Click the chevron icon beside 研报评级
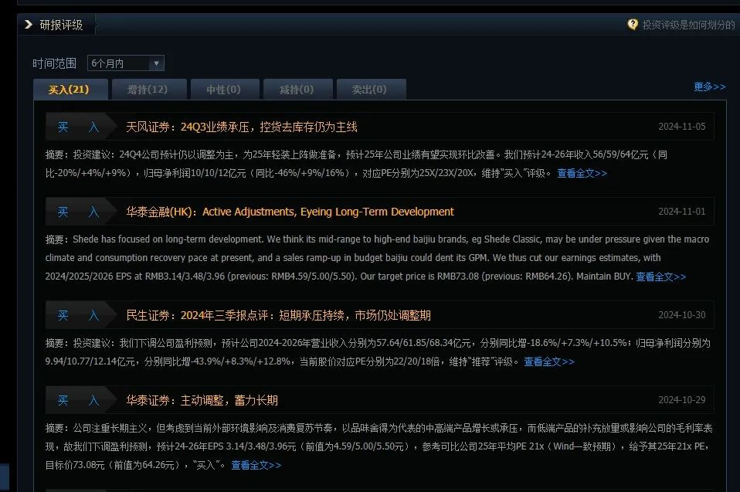The width and height of the screenshot is (740, 492). tap(29, 25)
